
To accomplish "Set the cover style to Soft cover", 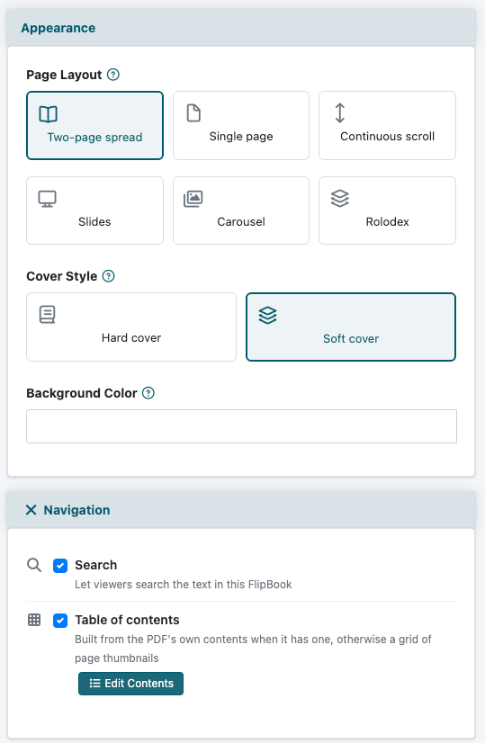I will pyautogui.click(x=351, y=327).
